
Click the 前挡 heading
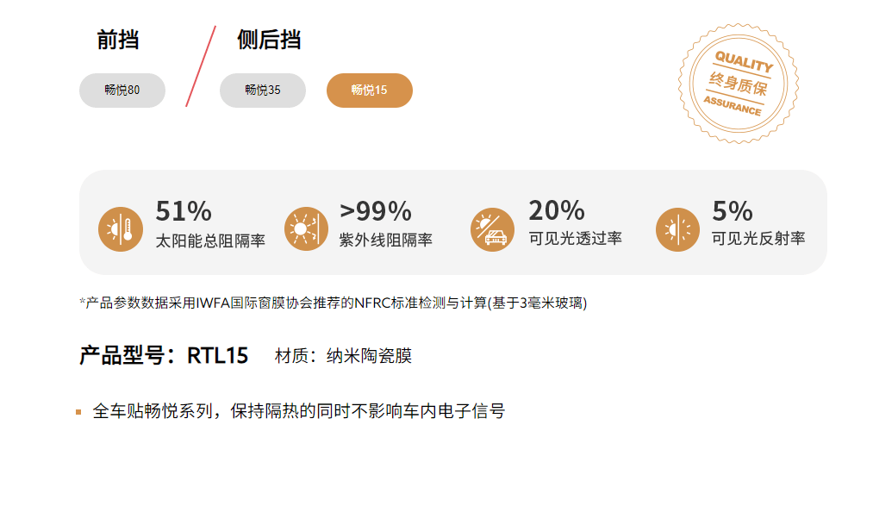118,41
